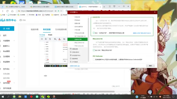
Task: Select 升级设置 in settings tree
Action: [x=77, y=30]
